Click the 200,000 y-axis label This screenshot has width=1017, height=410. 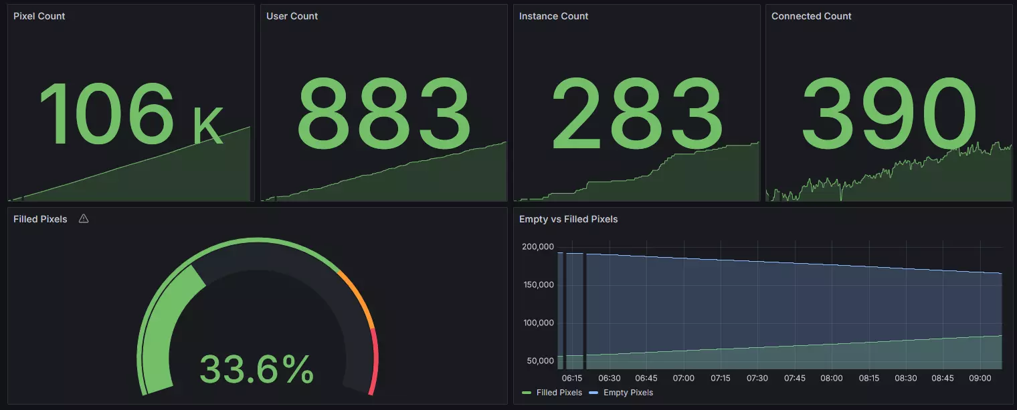click(537, 247)
